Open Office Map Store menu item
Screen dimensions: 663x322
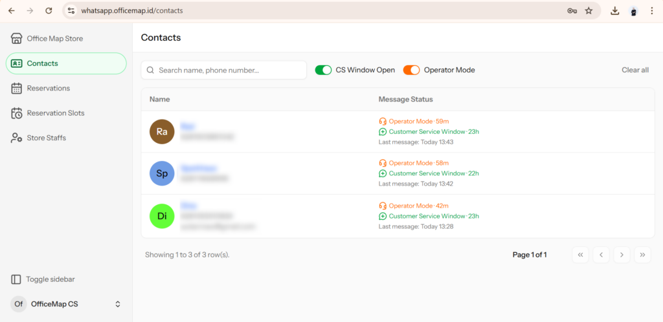coord(66,38)
